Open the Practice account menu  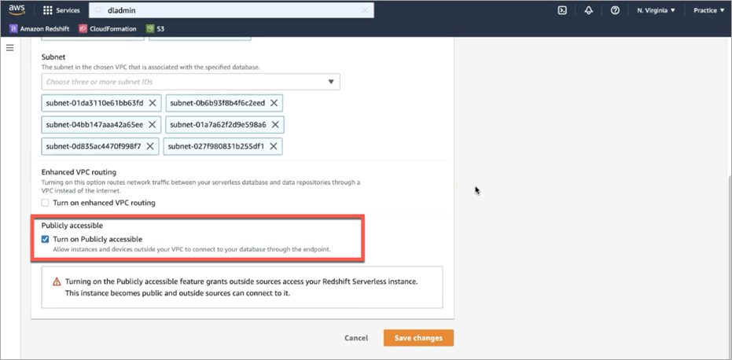tap(708, 10)
